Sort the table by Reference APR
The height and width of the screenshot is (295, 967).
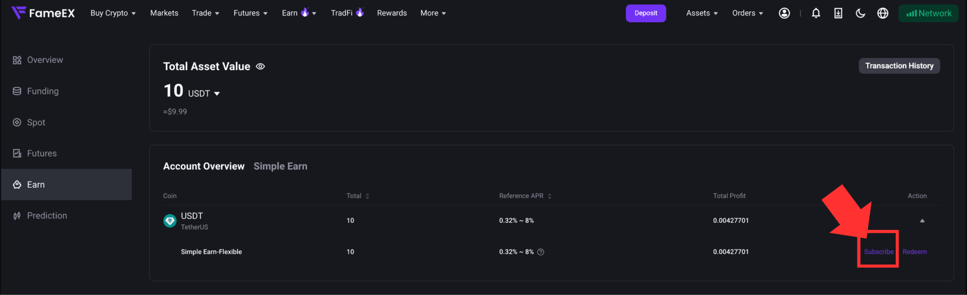(x=525, y=196)
